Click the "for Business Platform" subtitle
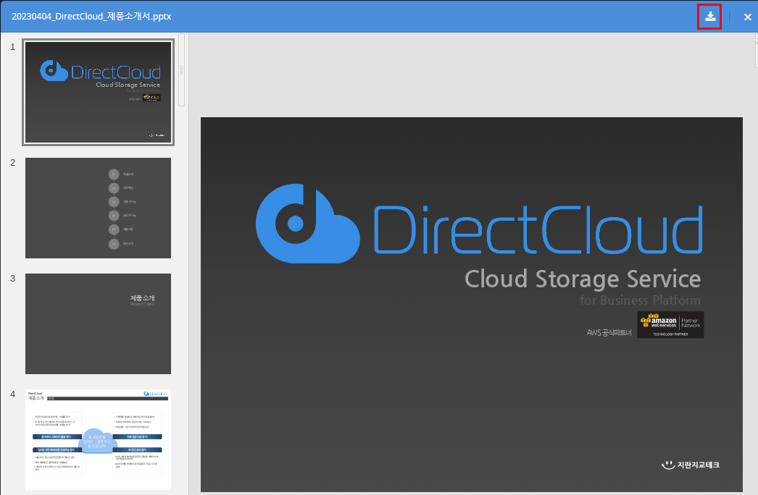The width and height of the screenshot is (758, 495). (640, 300)
